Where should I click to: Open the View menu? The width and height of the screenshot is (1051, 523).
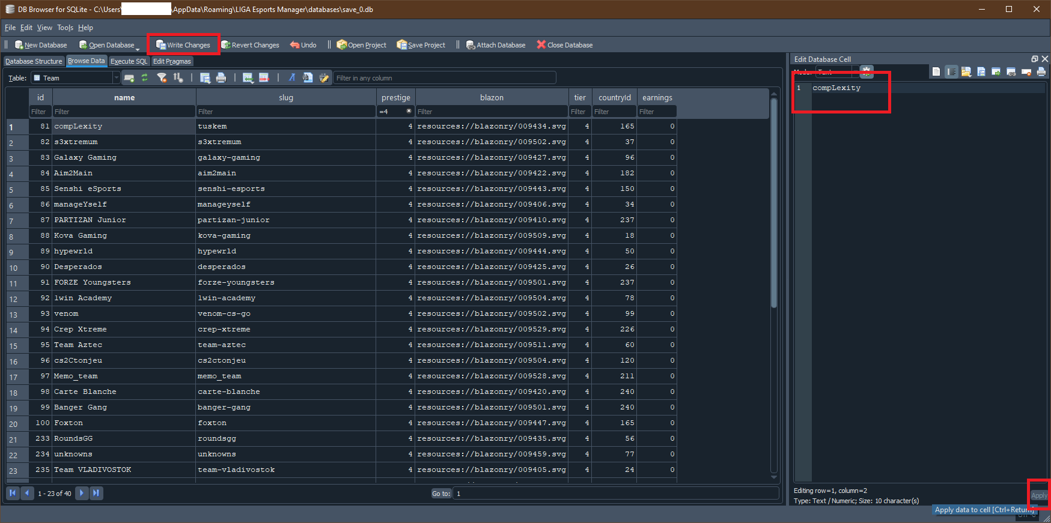[x=44, y=28]
